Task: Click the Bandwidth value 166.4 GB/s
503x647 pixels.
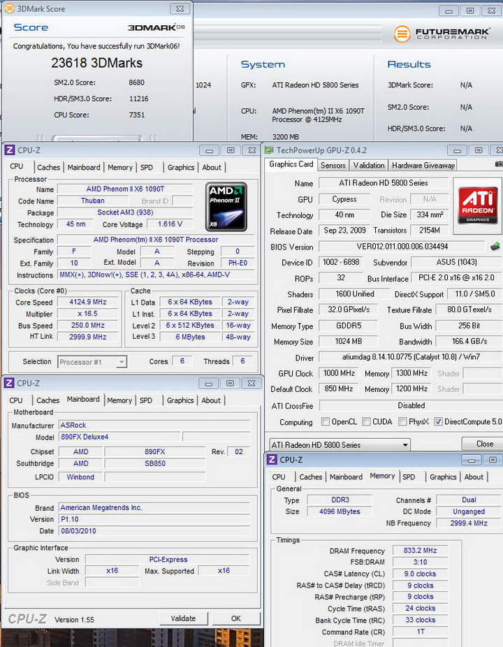Action: click(x=469, y=341)
